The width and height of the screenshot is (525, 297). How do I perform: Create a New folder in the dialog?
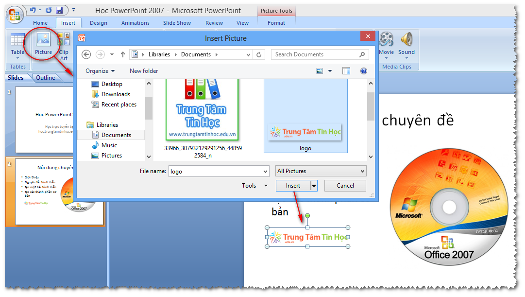(144, 71)
